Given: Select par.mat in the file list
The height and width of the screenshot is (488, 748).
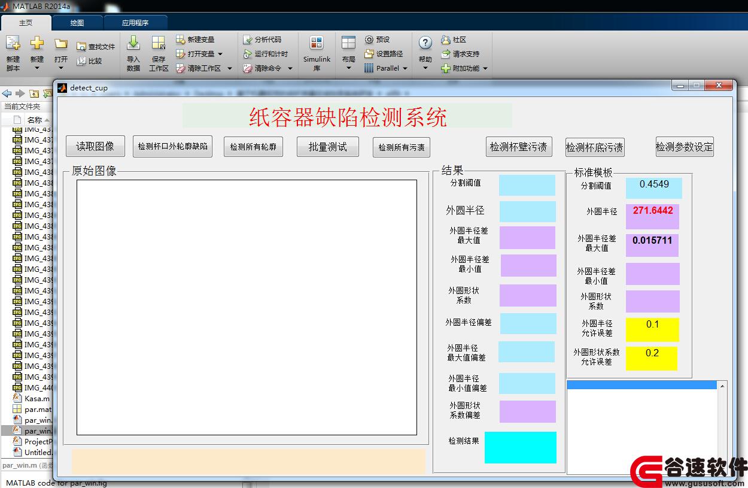Looking at the screenshot, I should [38, 409].
